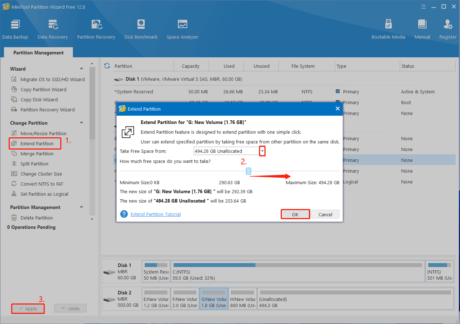Screen dimensions: 460x324
Task: Sort by Used column header
Action: point(229,66)
